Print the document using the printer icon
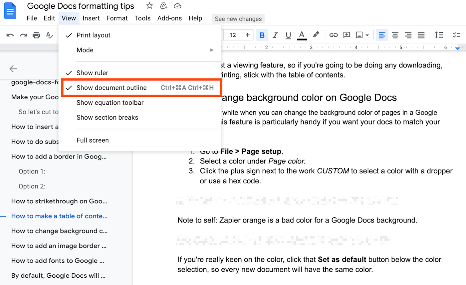This screenshot has width=466, height=285. (36, 35)
